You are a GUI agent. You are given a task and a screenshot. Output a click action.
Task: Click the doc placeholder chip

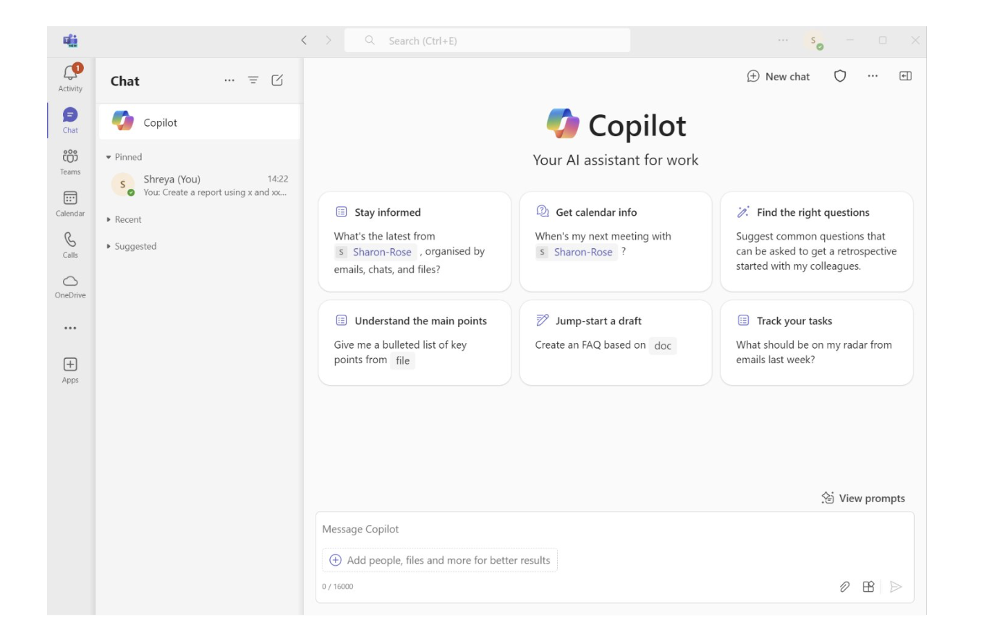tap(663, 346)
